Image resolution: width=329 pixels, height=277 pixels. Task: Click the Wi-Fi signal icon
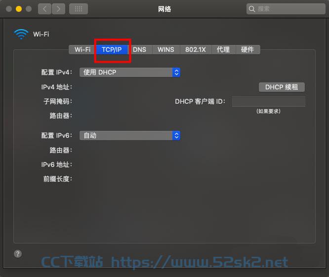click(21, 34)
